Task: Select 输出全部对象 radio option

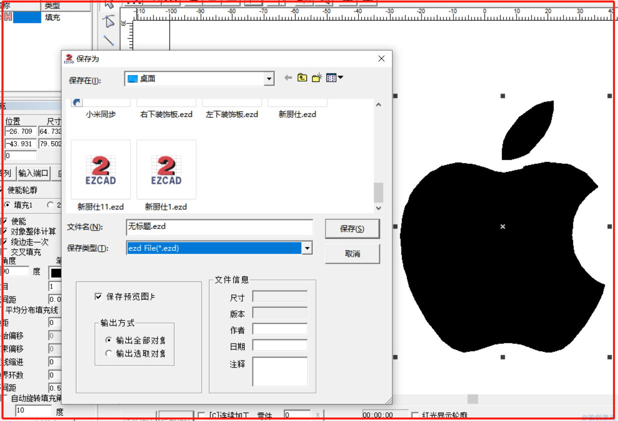Action: pyautogui.click(x=109, y=340)
